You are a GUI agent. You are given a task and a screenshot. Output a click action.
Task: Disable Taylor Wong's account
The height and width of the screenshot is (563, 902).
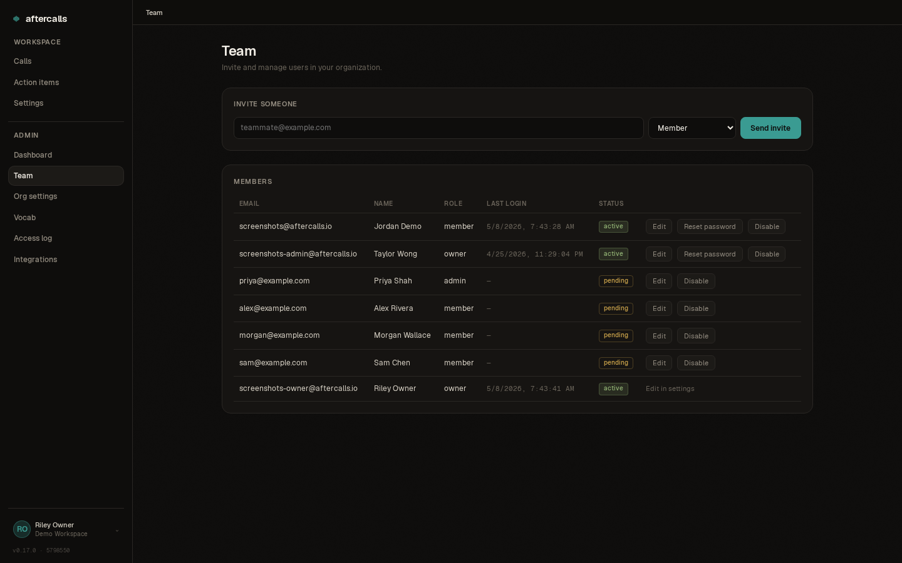[767, 254]
